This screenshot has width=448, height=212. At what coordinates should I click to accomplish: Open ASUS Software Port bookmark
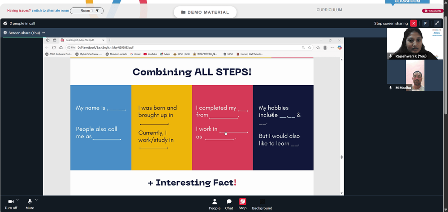click(x=59, y=54)
